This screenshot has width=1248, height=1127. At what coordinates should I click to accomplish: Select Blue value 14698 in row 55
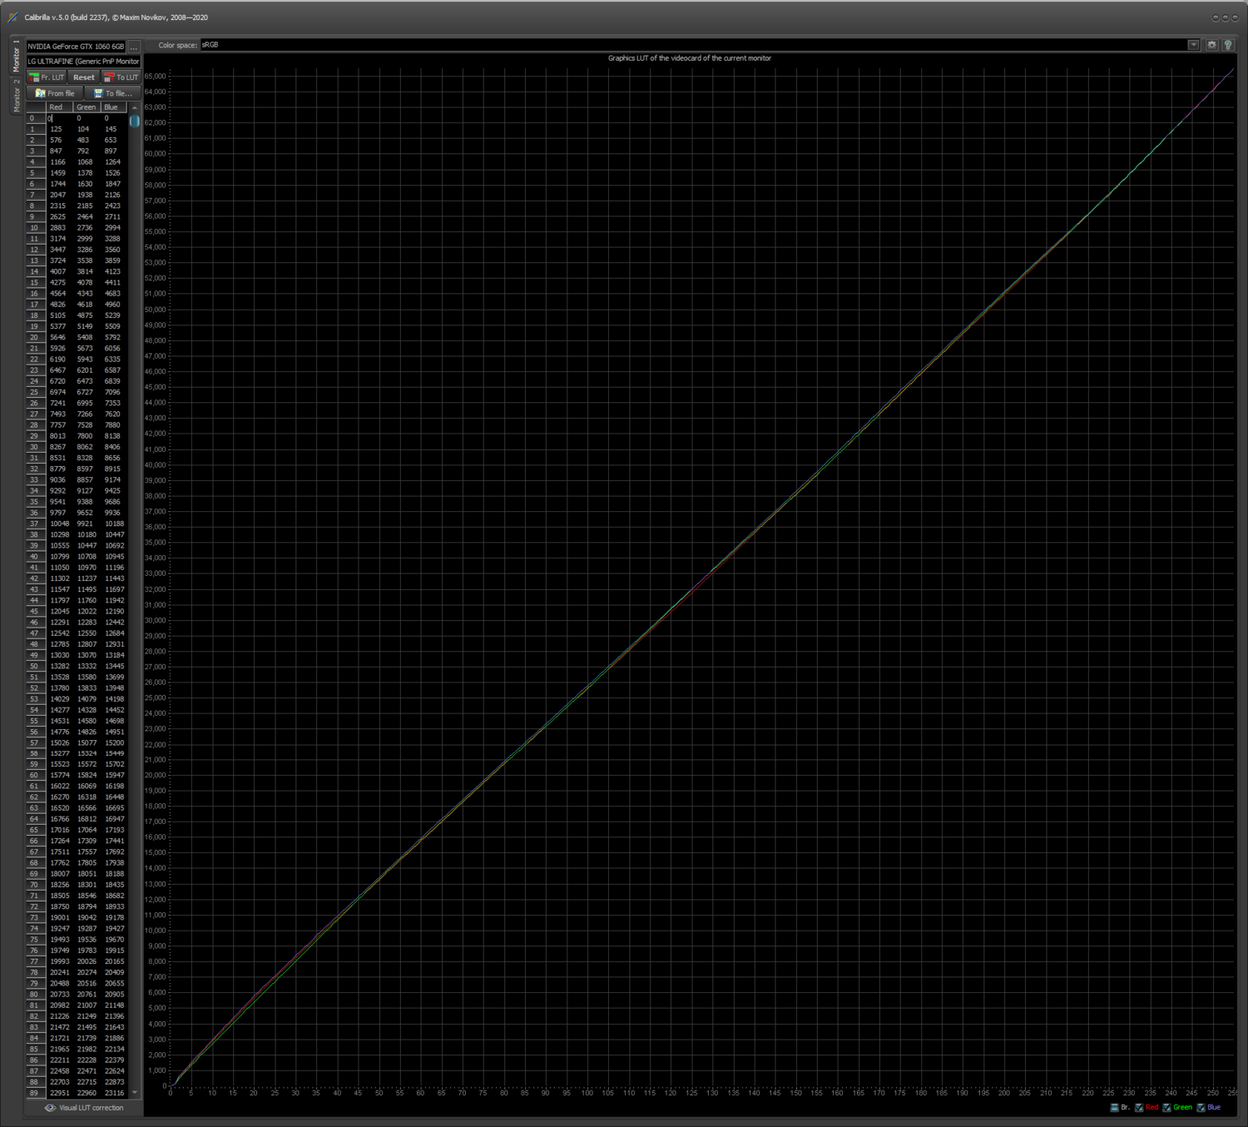pyautogui.click(x=115, y=721)
